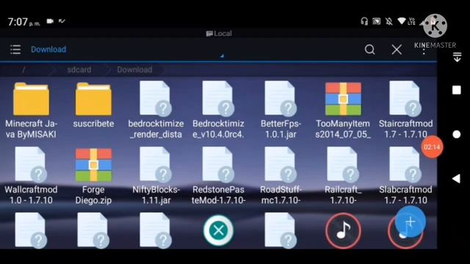Tap the Android back navigation triangle
The height and width of the screenshot is (264, 470).
[456, 179]
